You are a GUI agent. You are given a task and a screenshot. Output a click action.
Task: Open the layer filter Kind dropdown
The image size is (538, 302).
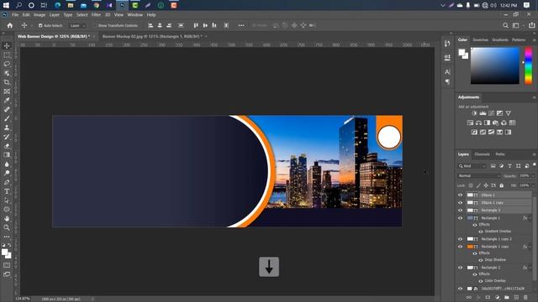point(472,166)
